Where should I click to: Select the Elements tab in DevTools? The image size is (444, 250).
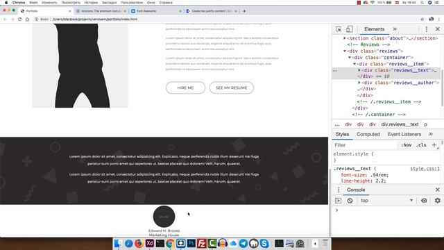[x=374, y=29]
